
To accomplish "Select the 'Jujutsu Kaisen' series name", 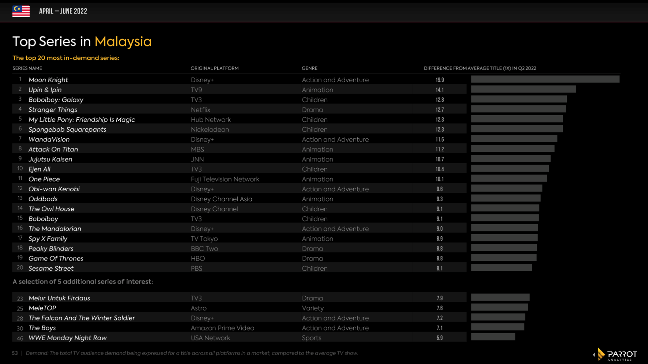I will tap(50, 159).
